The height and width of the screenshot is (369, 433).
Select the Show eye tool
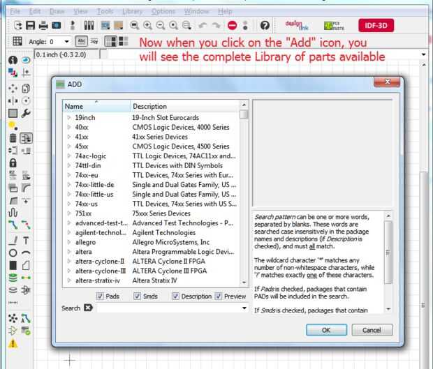pos(26,60)
